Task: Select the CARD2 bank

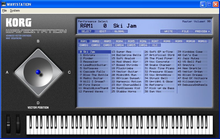Action: (96, 45)
